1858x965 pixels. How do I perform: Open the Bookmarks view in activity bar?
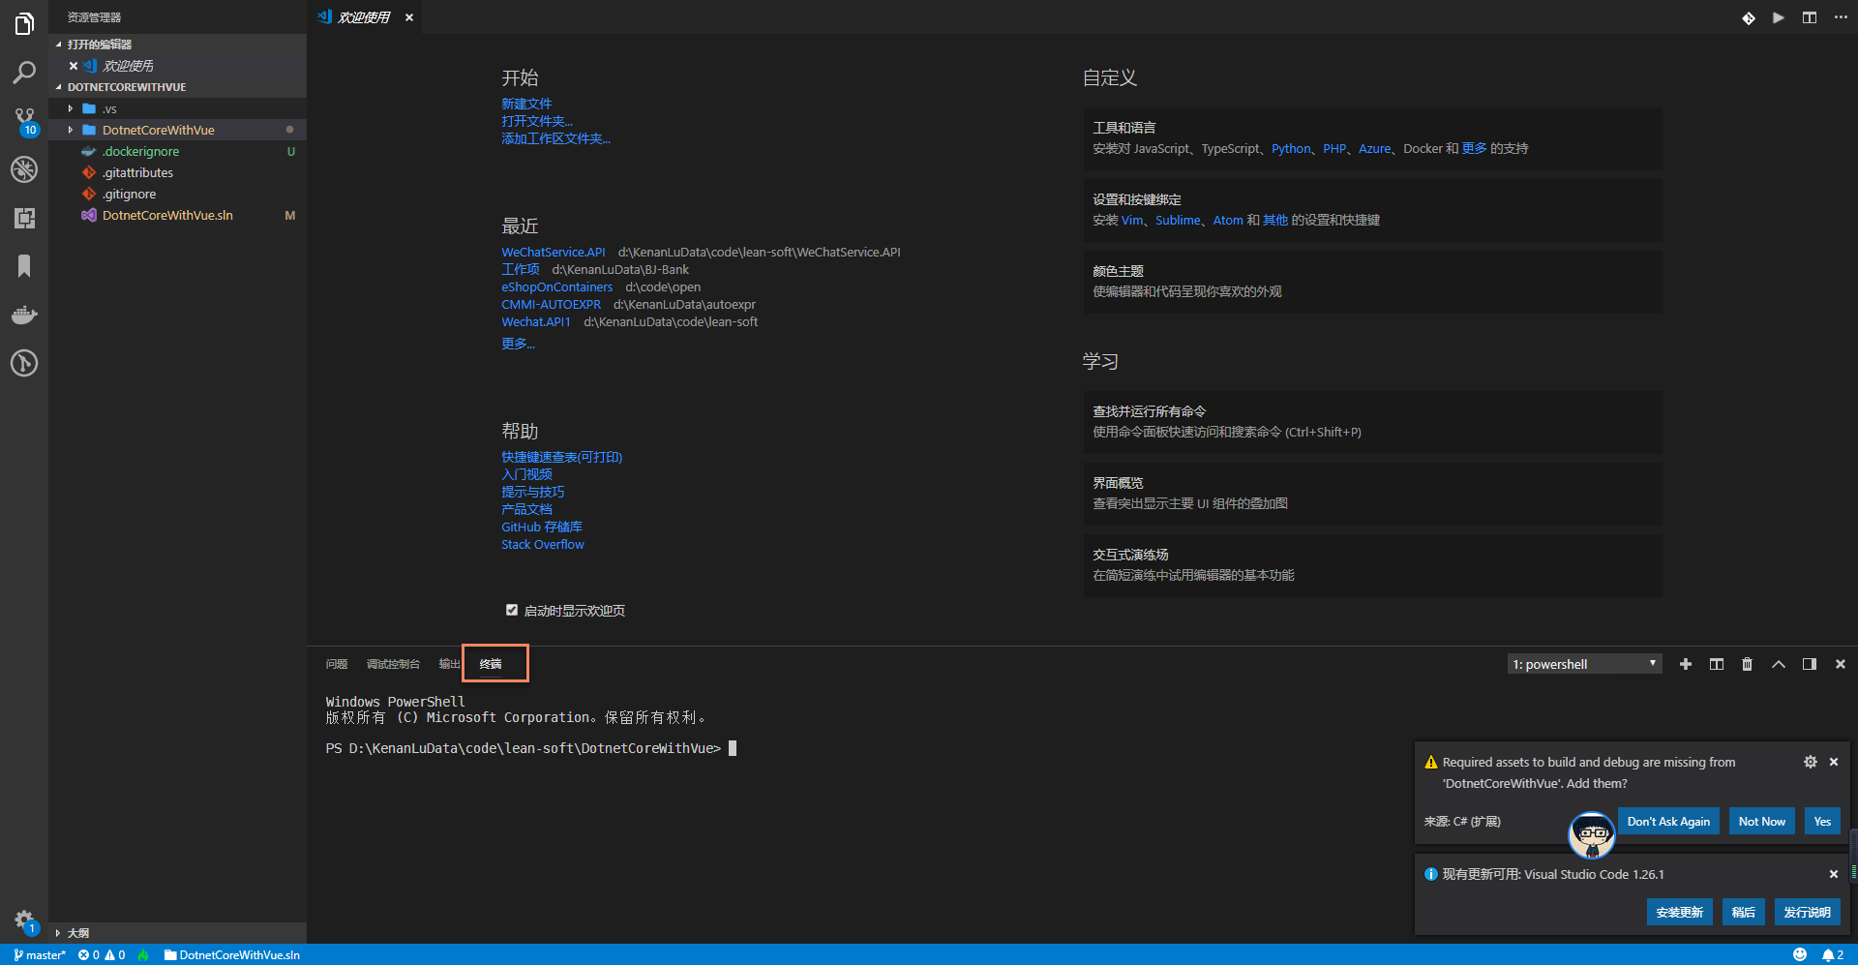click(x=24, y=266)
